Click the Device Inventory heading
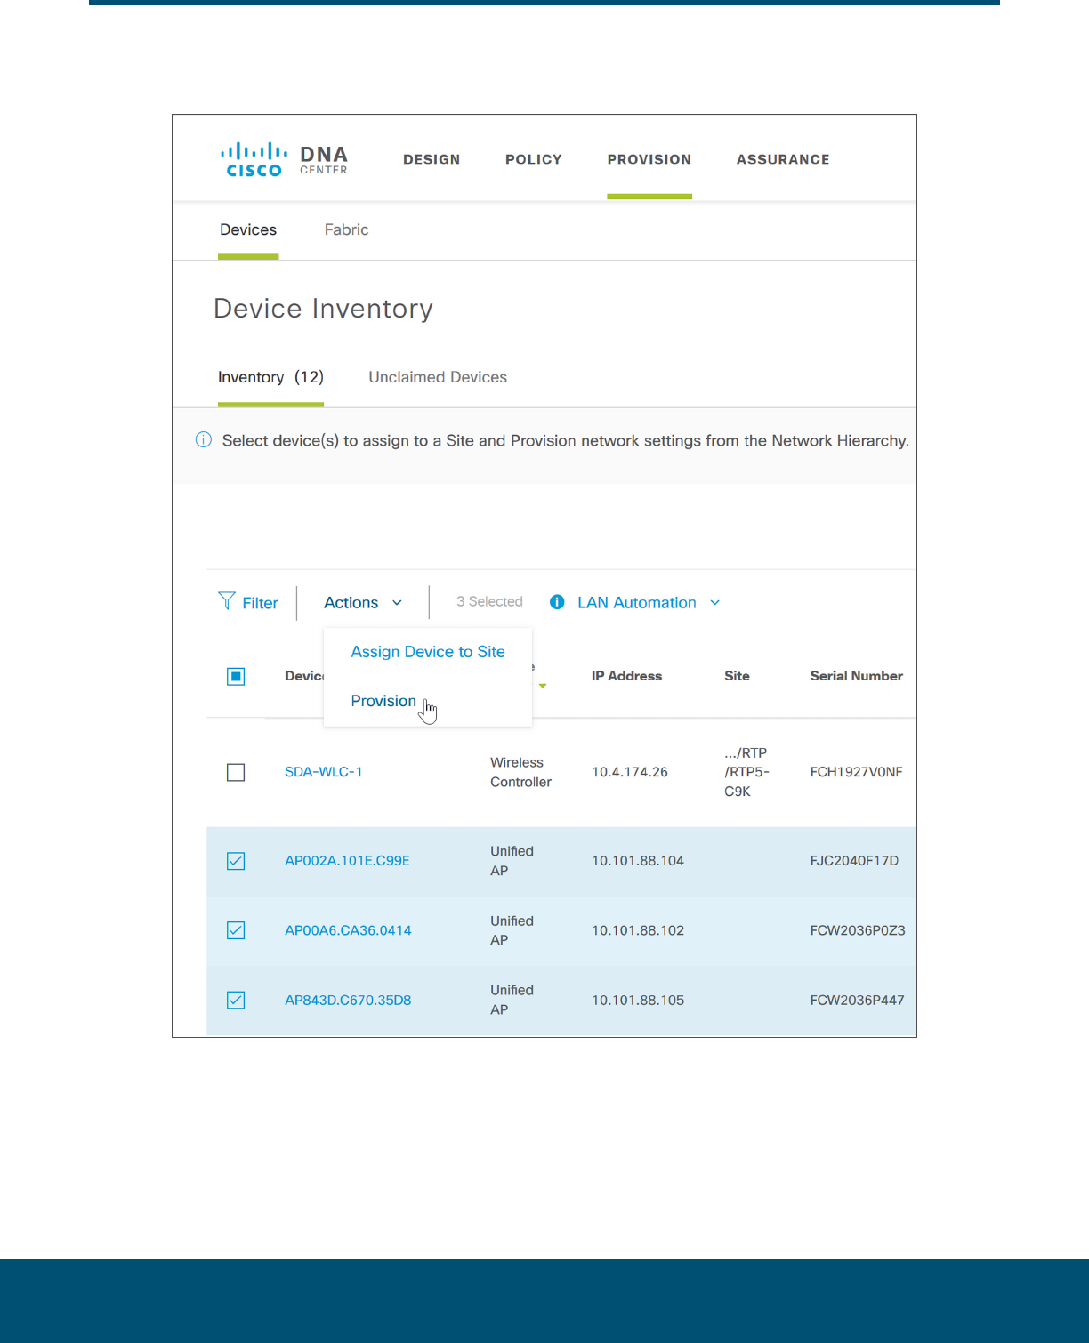The image size is (1089, 1343). pyautogui.click(x=323, y=309)
